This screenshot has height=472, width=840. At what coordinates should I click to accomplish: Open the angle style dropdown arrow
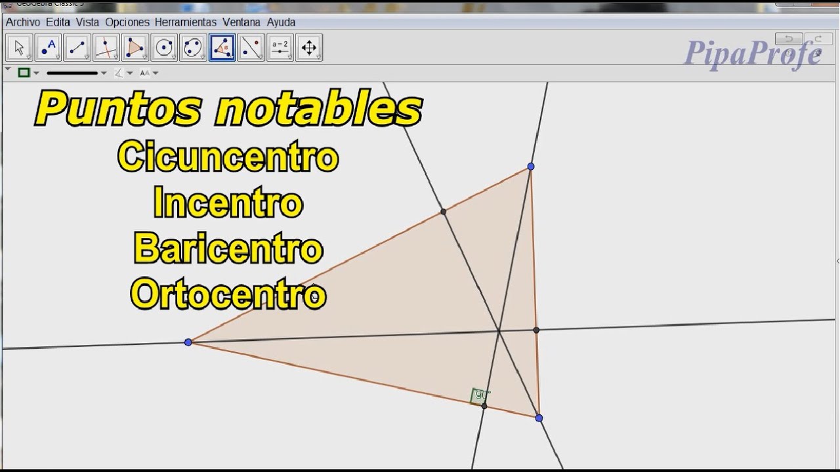coord(129,73)
